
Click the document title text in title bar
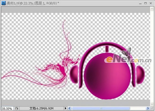[x=33, y=3]
